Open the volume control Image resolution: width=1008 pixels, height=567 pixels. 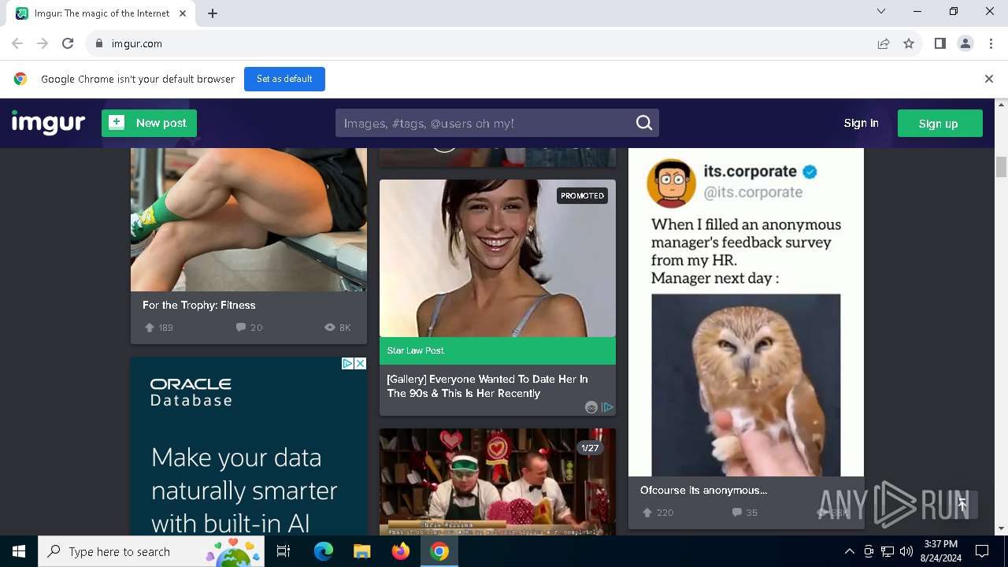pyautogui.click(x=906, y=551)
